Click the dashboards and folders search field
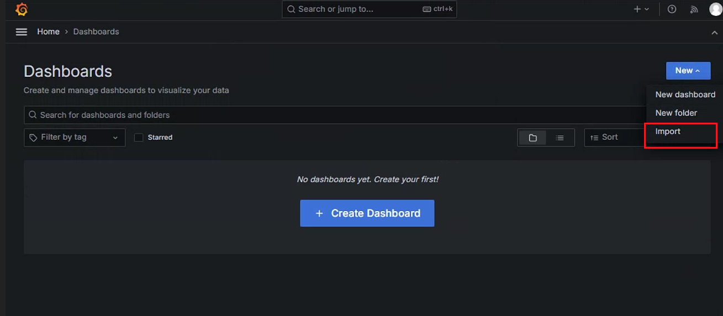This screenshot has height=316, width=723. (335, 115)
